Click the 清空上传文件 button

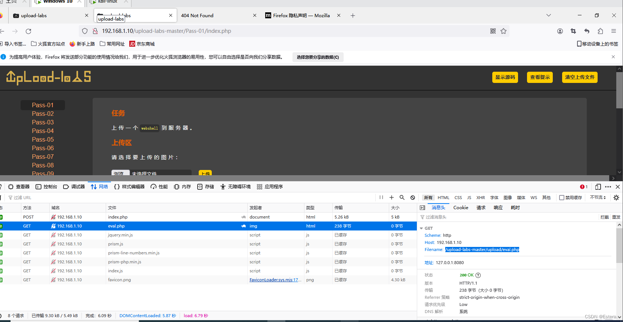580,77
